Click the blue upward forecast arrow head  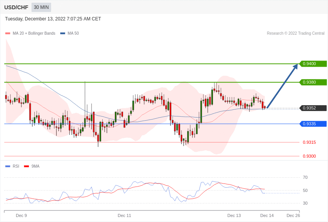295,67
